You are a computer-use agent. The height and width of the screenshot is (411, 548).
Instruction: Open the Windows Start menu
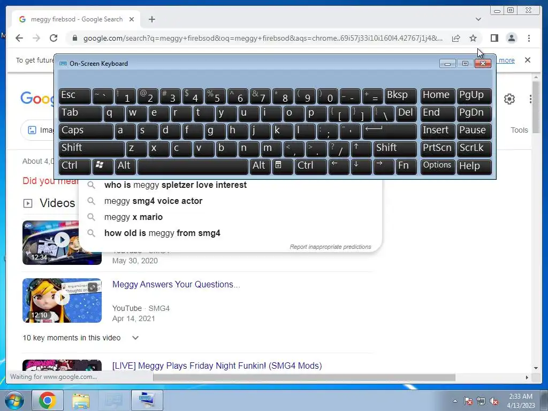[x=14, y=400]
